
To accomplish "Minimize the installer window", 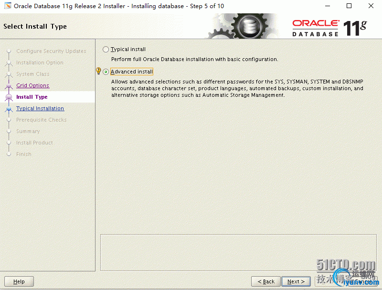I will [328, 6].
